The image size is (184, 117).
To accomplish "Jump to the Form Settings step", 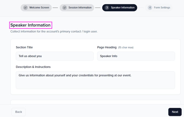I will 162,8.
